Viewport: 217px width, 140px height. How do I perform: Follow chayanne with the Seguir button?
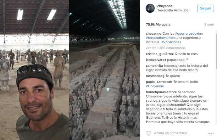pyautogui.click(x=205, y=8)
